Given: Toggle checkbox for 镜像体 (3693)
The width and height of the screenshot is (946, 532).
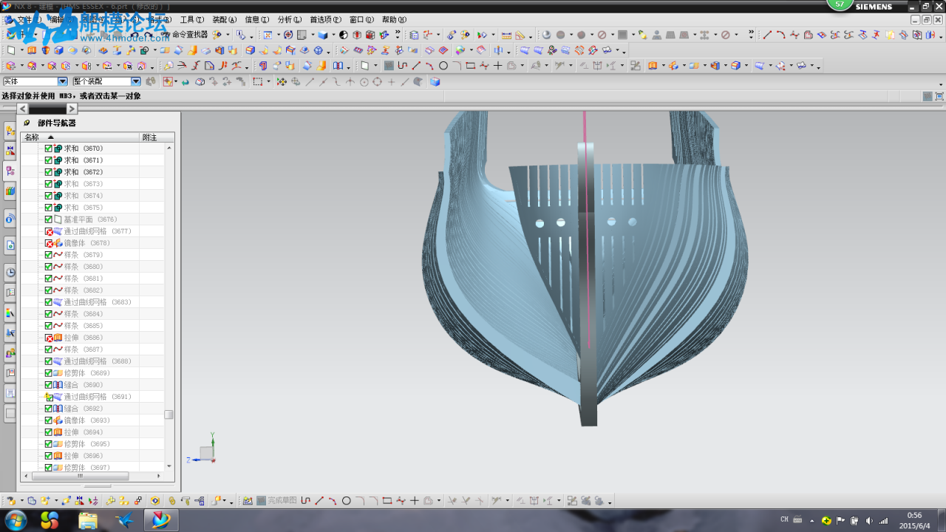Looking at the screenshot, I should click(x=49, y=420).
